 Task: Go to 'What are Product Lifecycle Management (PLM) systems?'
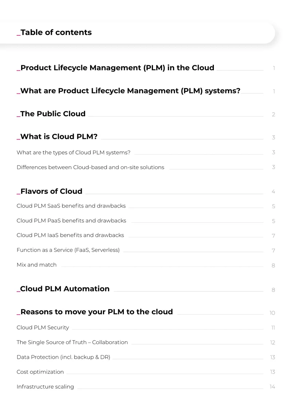128,91
